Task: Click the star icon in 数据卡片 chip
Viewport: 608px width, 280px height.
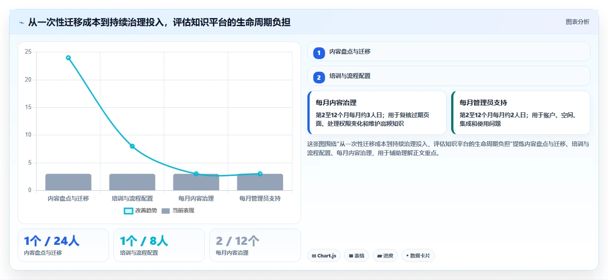Action: tap(407, 256)
